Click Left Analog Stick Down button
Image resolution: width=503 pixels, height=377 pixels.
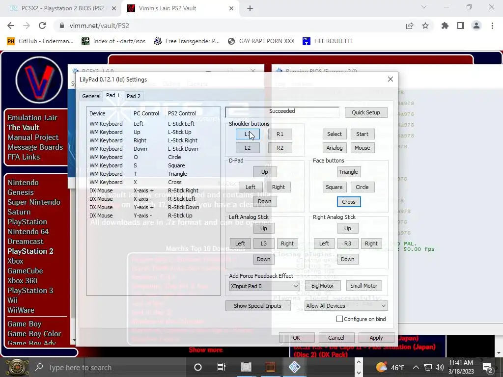tap(264, 259)
